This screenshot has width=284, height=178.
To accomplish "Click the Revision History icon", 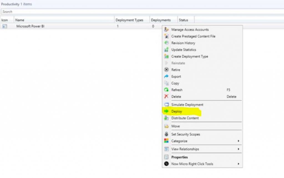I will (166, 43).
